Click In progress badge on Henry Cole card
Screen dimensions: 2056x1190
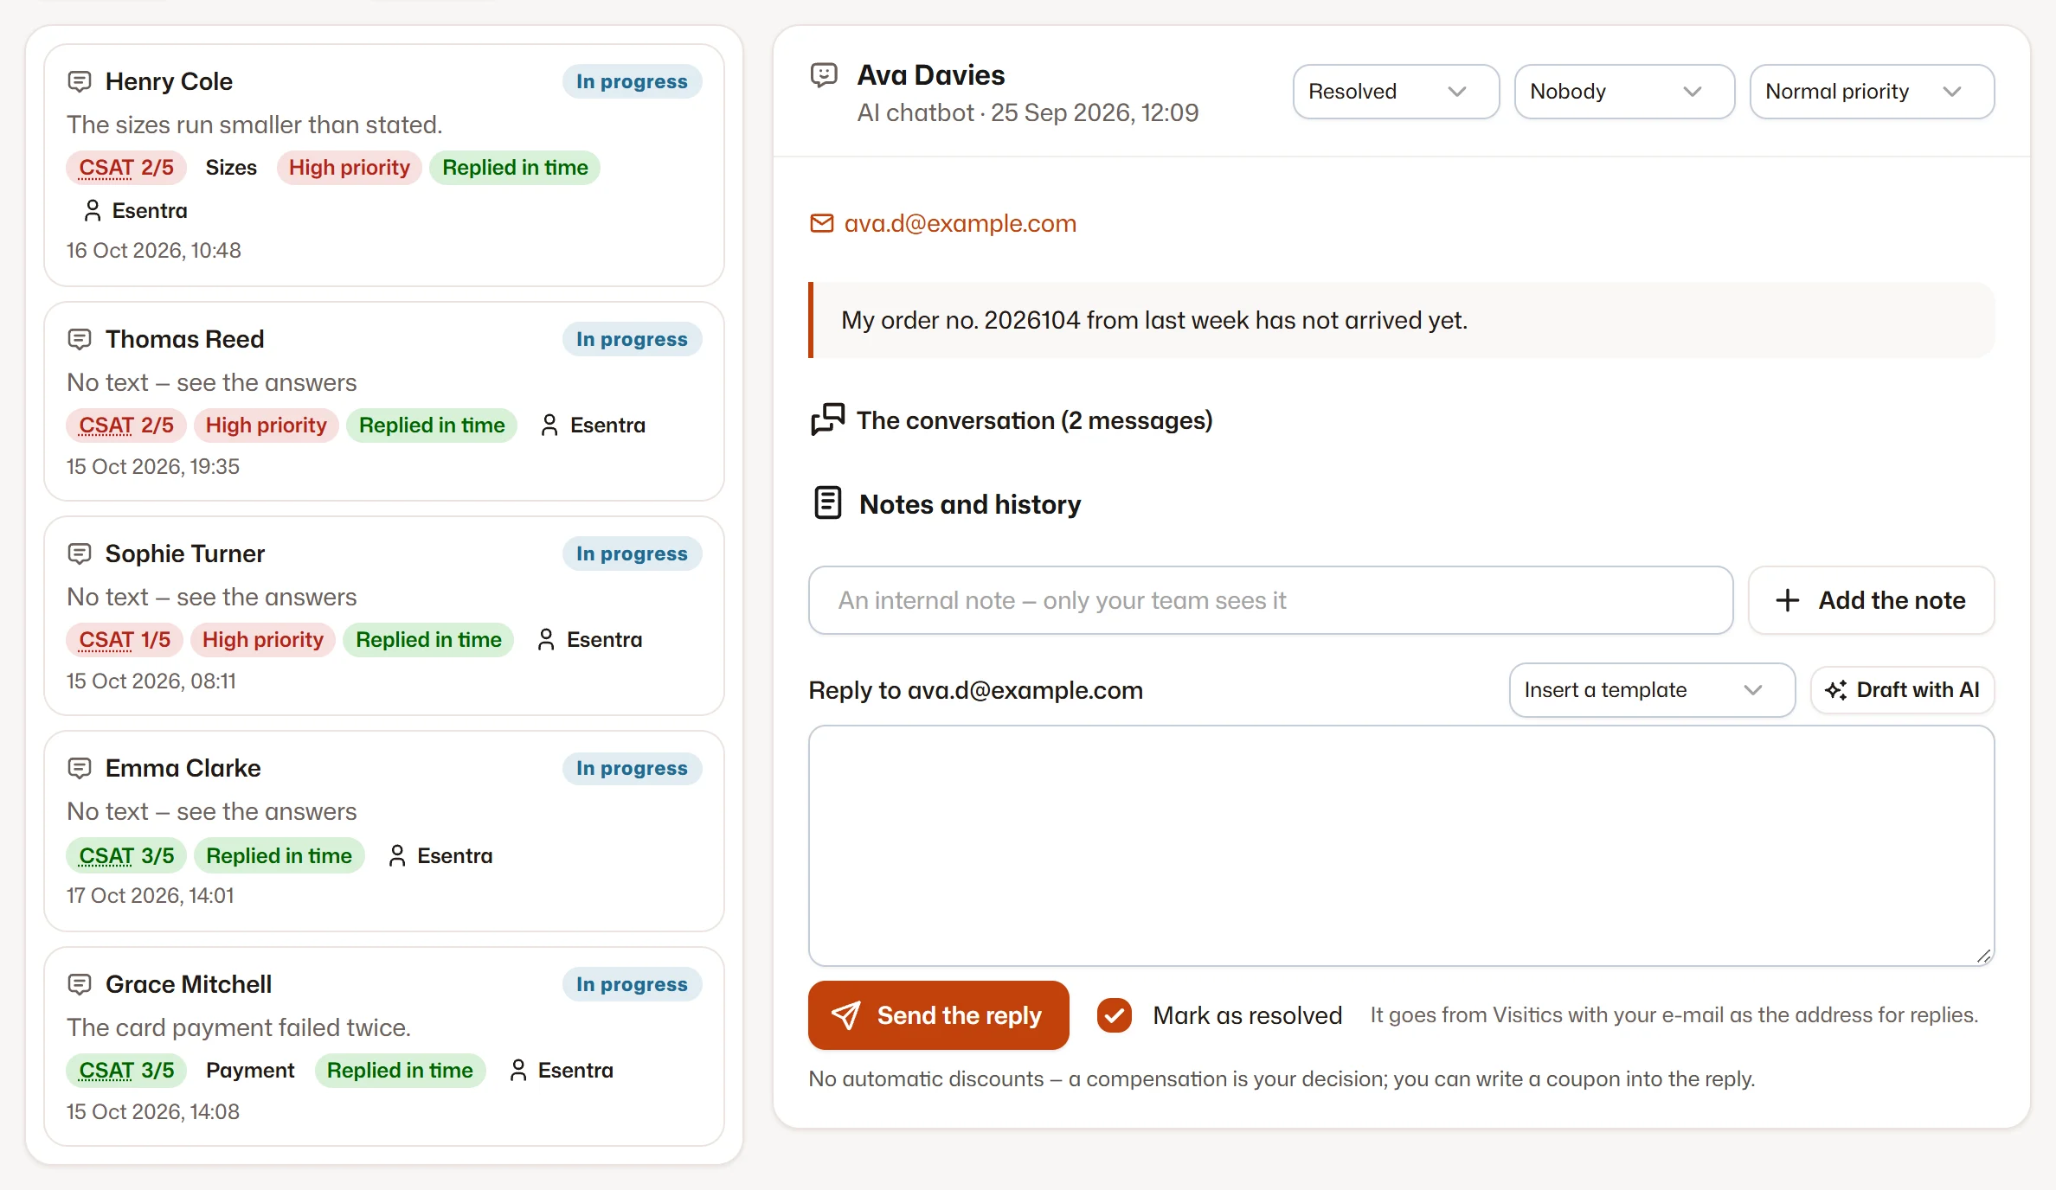[x=632, y=81]
